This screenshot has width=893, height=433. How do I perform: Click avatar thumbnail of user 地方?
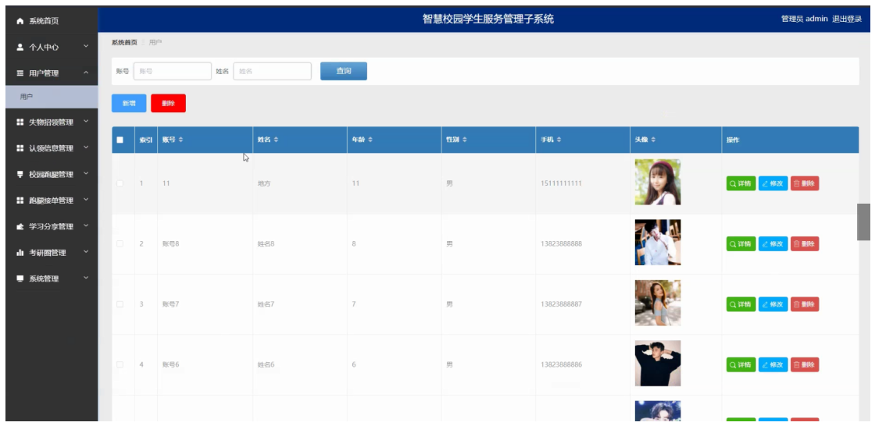click(658, 182)
